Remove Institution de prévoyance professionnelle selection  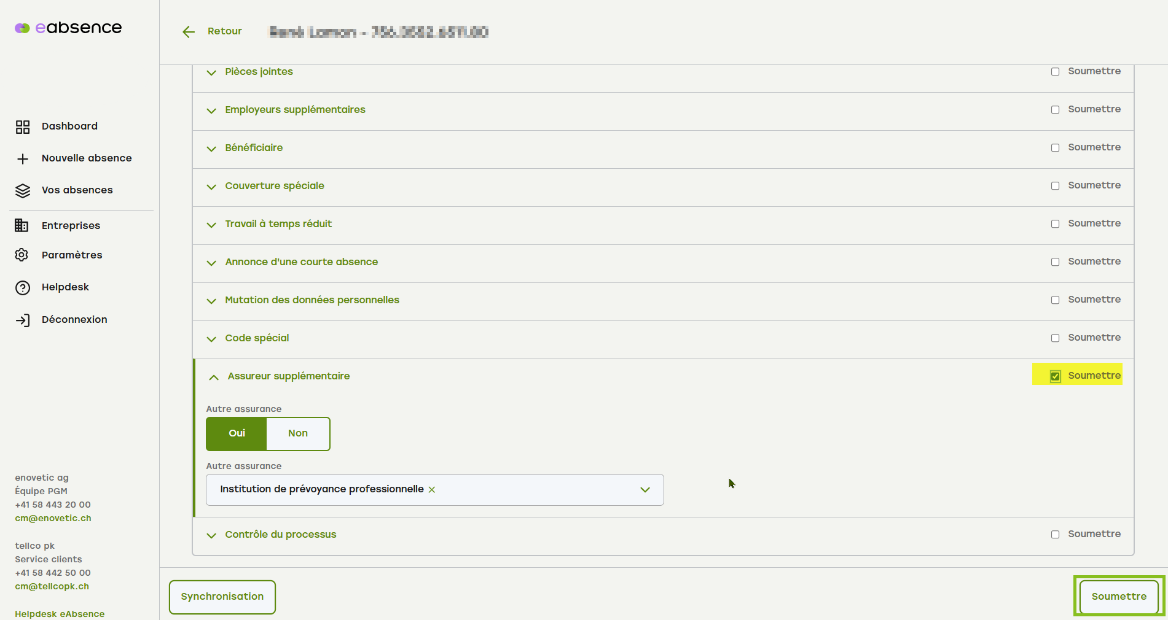tap(432, 490)
